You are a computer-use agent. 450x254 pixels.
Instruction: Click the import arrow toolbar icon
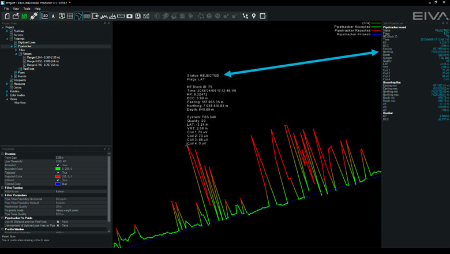click(x=96, y=16)
